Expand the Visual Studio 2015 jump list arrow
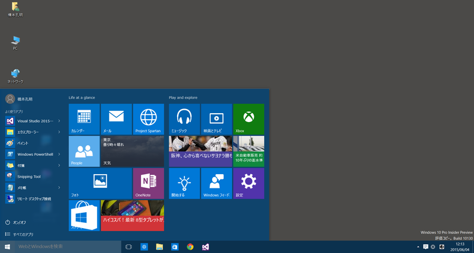 pyautogui.click(x=59, y=121)
